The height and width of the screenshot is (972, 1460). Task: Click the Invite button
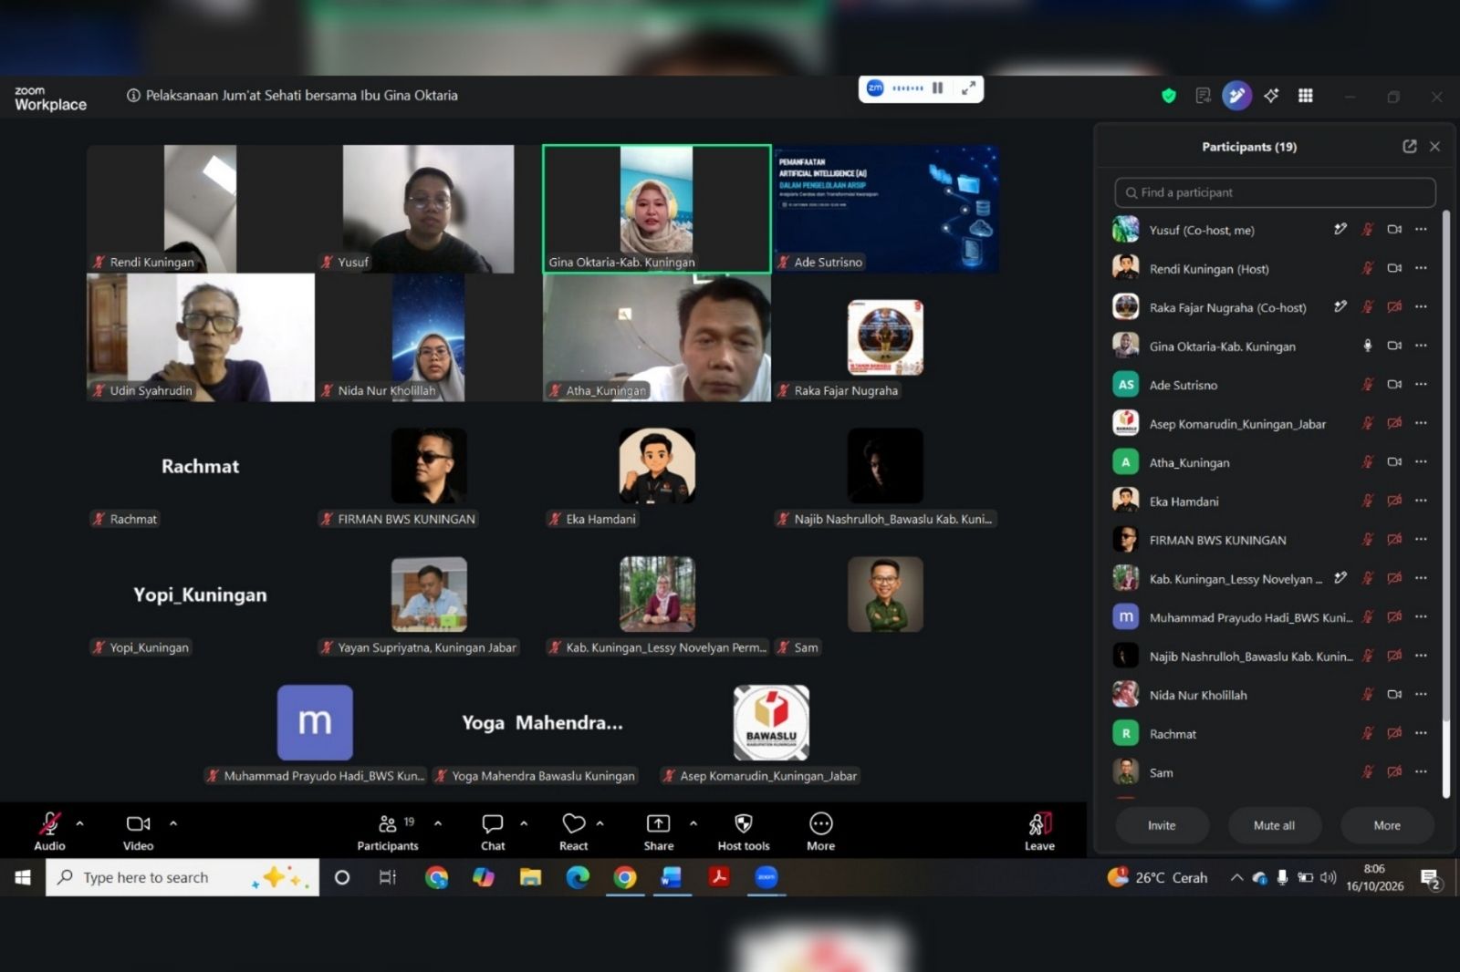pos(1162,825)
